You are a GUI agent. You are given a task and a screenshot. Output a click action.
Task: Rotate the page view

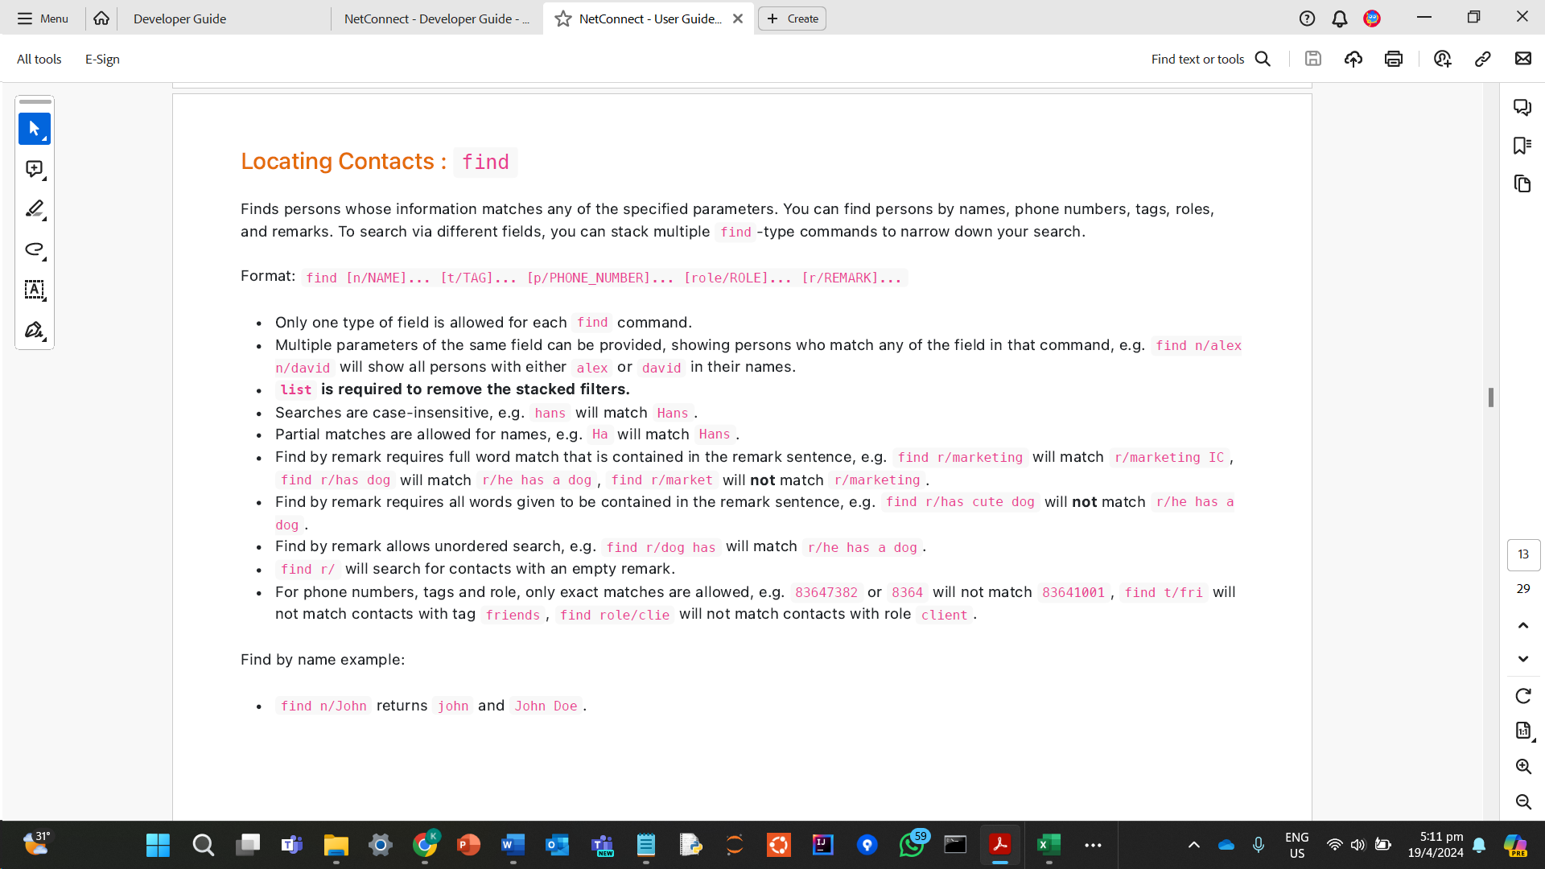pos(1522,696)
